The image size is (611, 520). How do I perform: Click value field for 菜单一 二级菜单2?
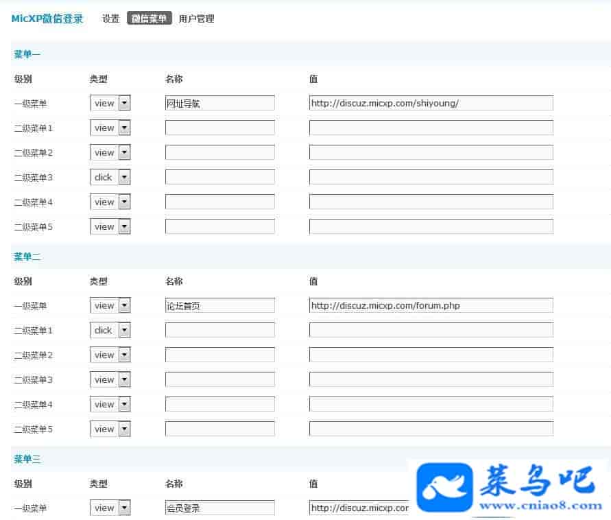[431, 152]
